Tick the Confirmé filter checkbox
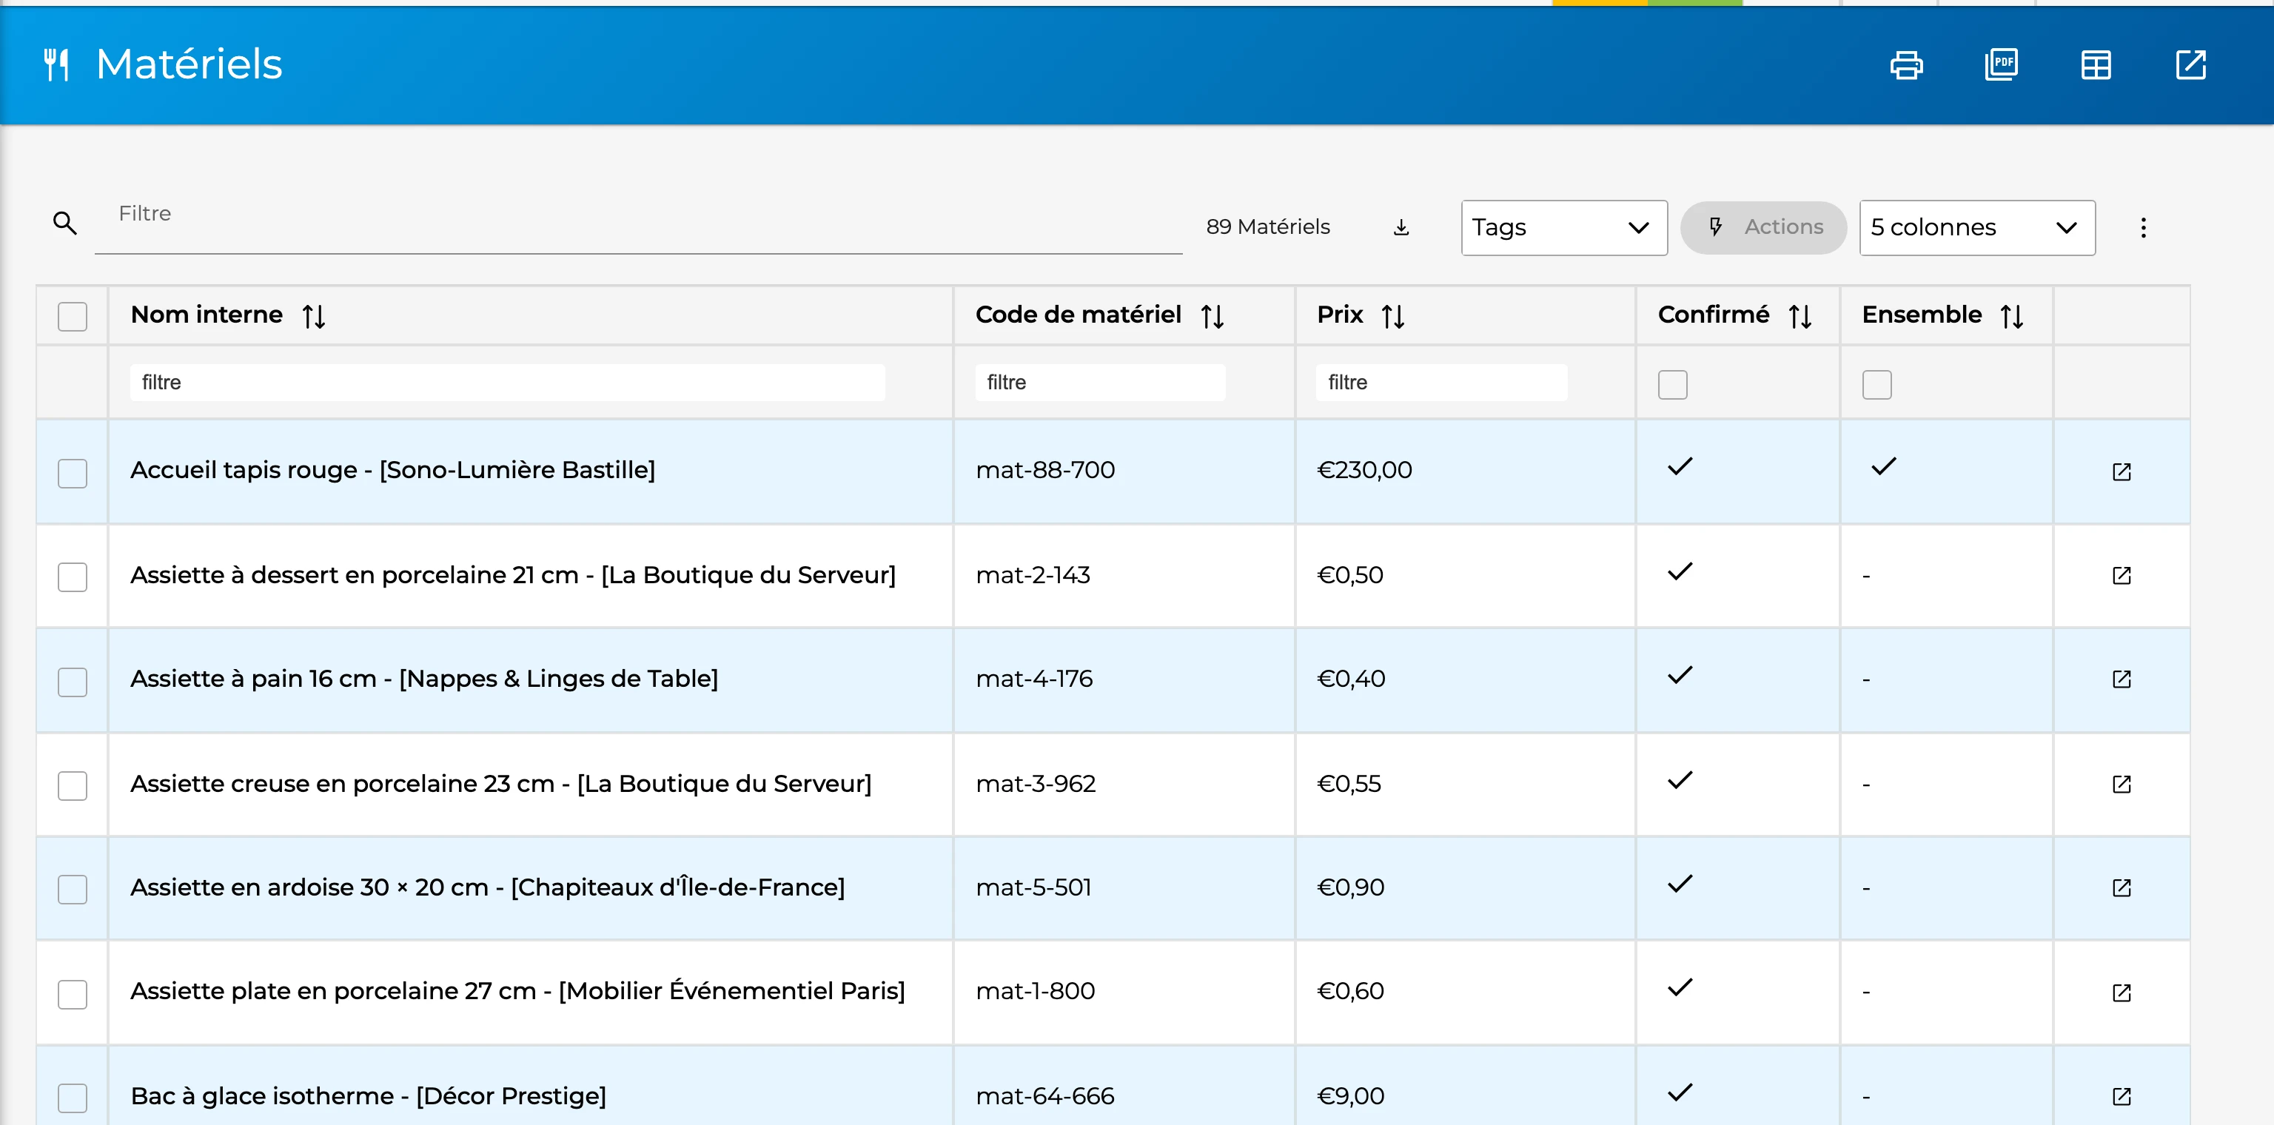2274x1125 pixels. pyautogui.click(x=1672, y=385)
